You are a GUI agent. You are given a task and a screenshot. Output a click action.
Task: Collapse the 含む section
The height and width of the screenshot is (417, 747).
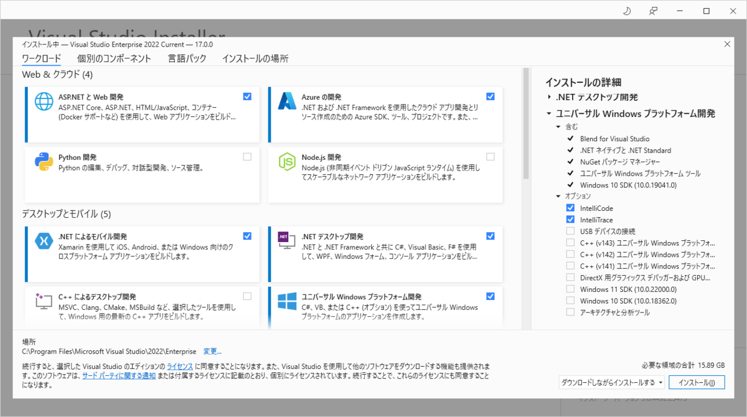pos(558,126)
